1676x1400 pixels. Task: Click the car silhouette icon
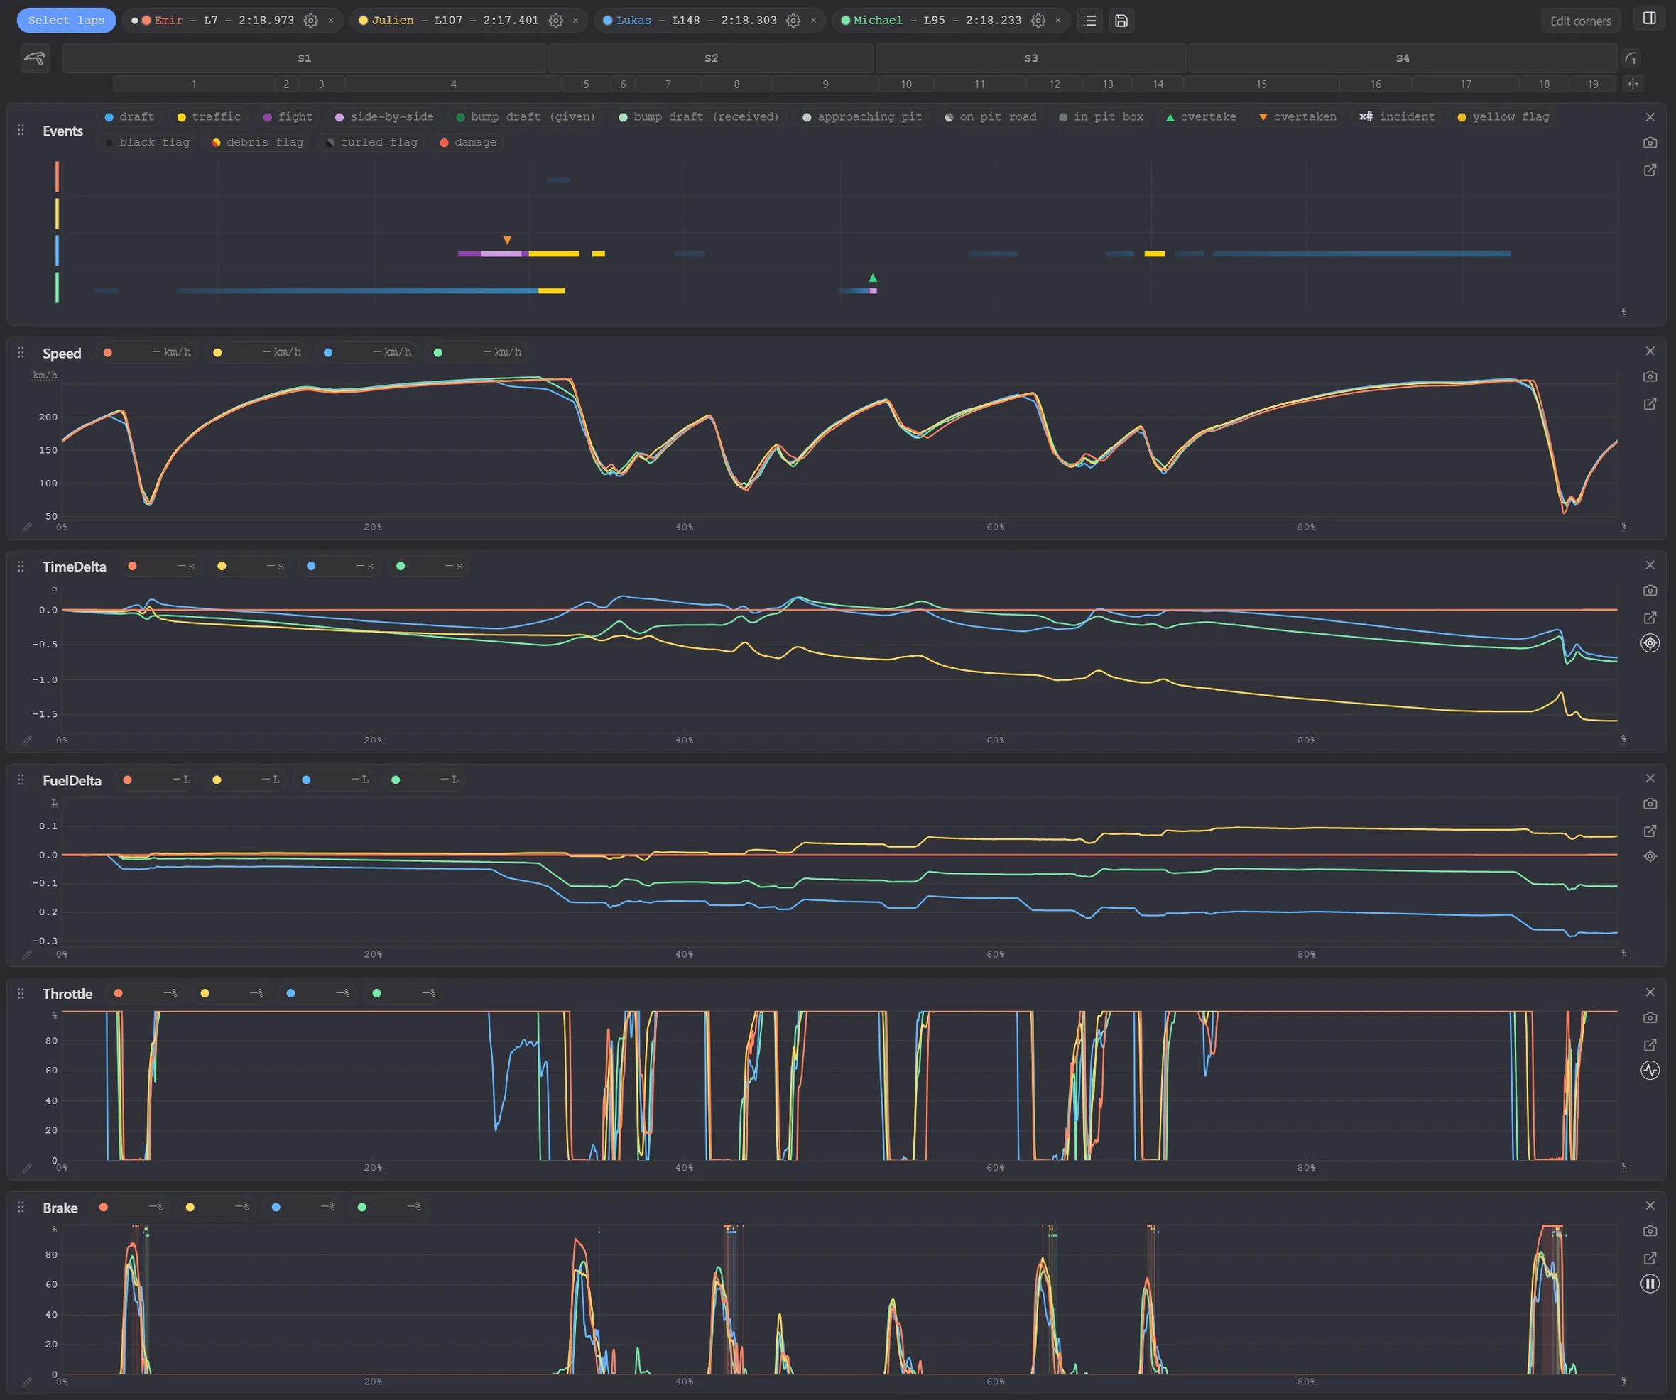coord(35,58)
